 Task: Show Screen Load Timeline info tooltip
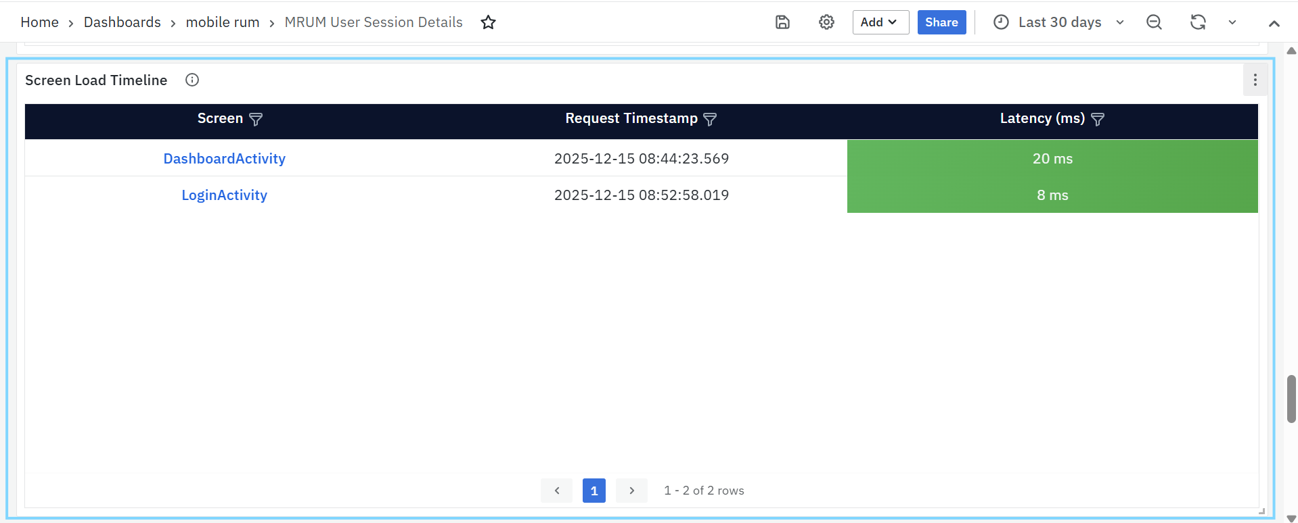click(192, 80)
